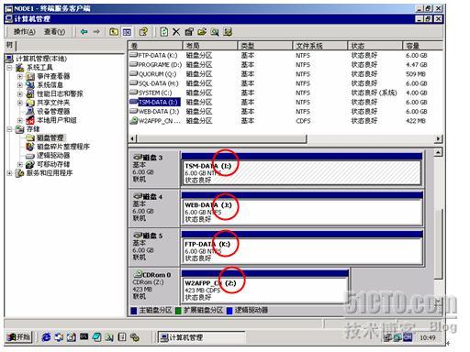Click the 事件查看器 icon in the tree

pos(30,76)
